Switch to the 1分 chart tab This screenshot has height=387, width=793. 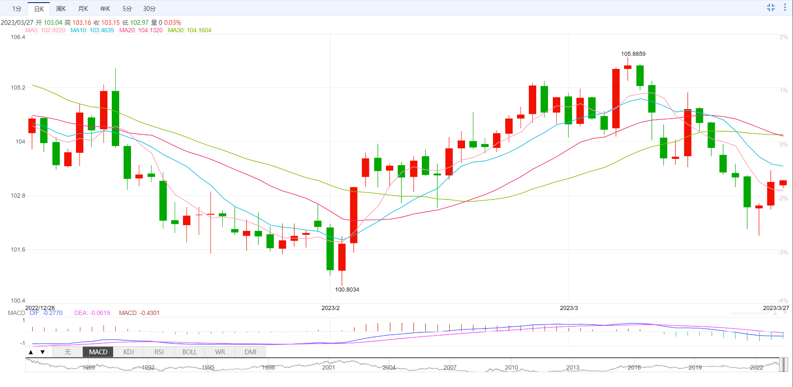coord(17,9)
